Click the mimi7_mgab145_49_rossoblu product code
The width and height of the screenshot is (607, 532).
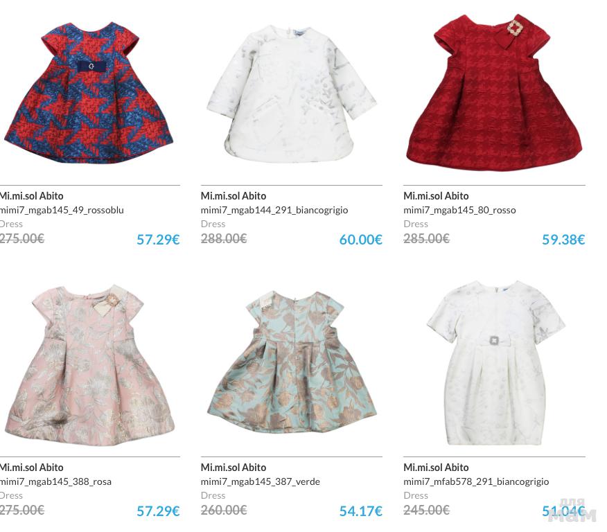(61, 210)
